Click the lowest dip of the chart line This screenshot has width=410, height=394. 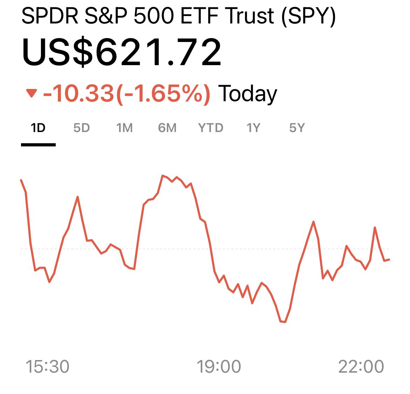[x=283, y=322]
